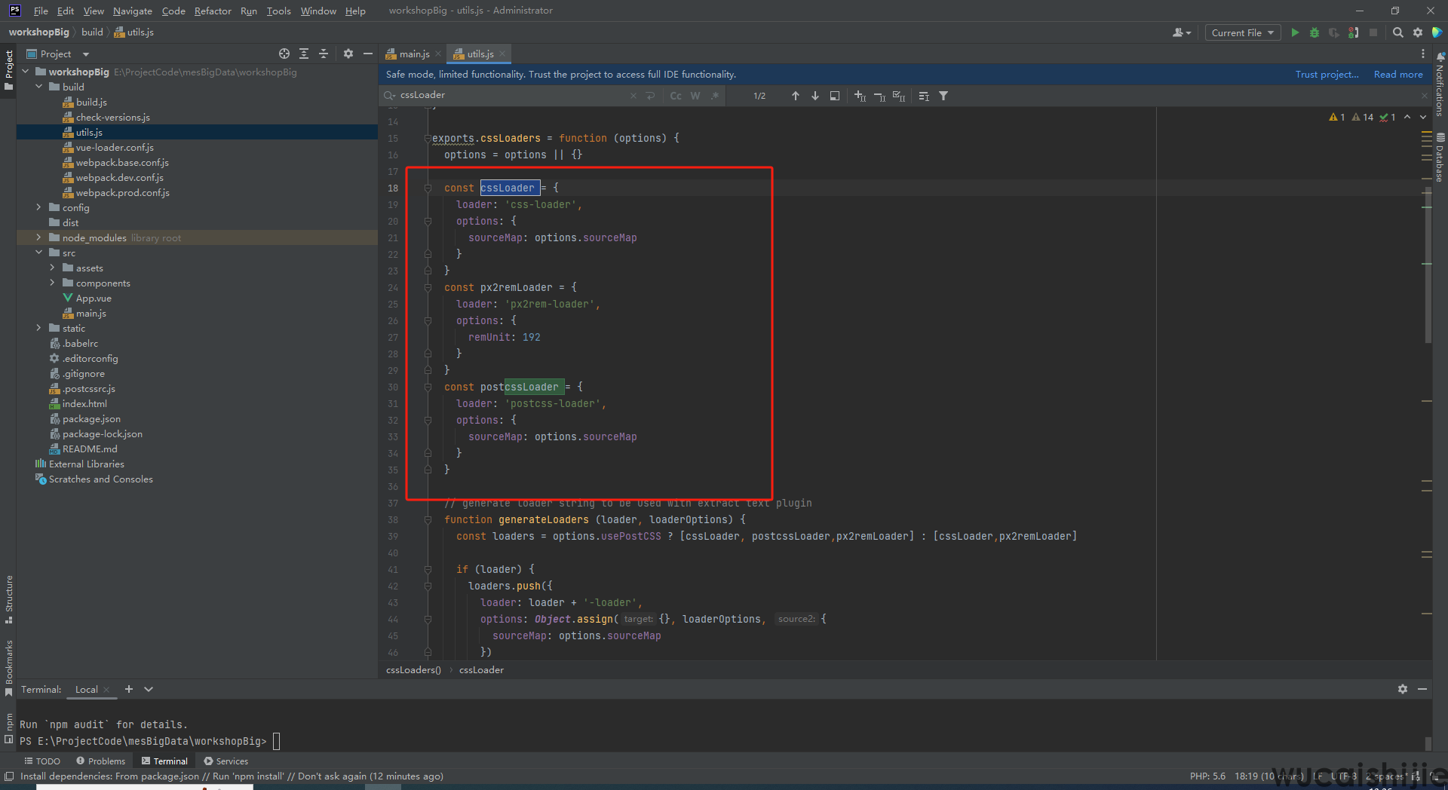Open terminal session options dropdown arrow

(149, 689)
